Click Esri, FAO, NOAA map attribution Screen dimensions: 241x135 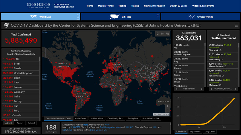(161, 114)
